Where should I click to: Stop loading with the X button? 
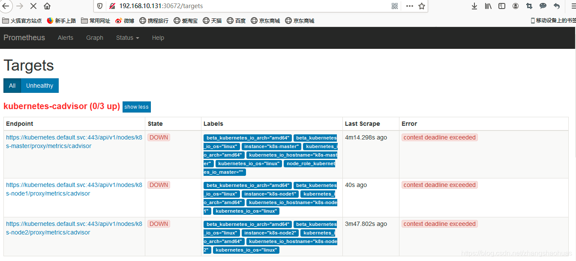pos(33,6)
